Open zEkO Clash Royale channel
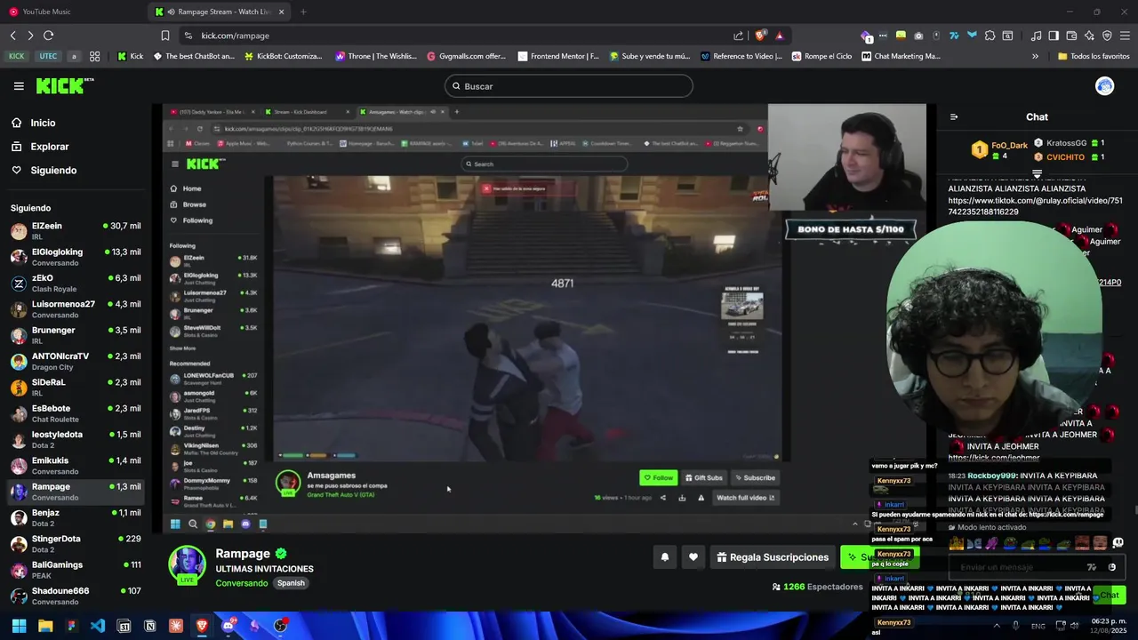Screen dimensions: 1138x640 click(76, 284)
